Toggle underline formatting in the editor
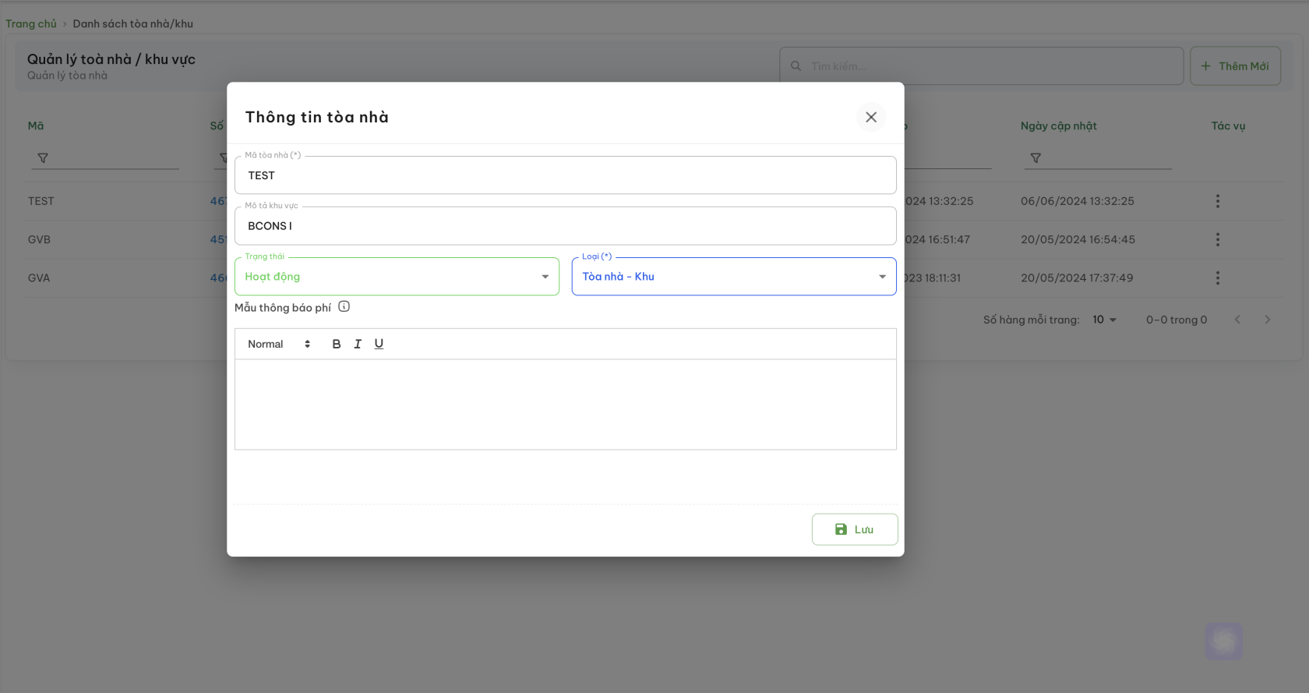The width and height of the screenshot is (1309, 693). [379, 344]
